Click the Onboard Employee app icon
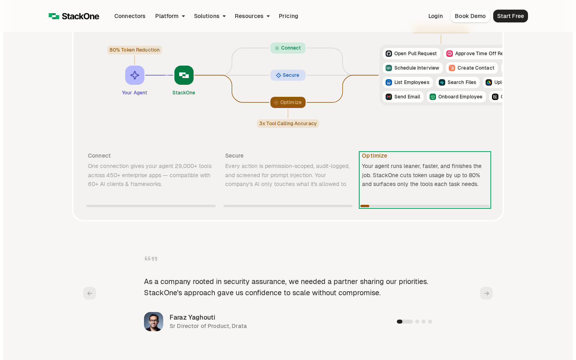The image size is (576, 360). (433, 97)
